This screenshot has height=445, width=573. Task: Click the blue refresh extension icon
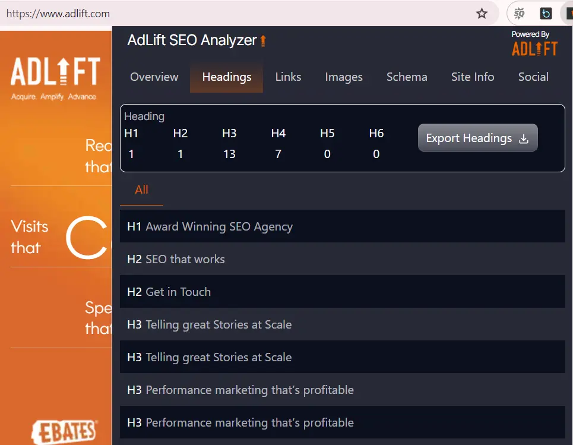546,14
